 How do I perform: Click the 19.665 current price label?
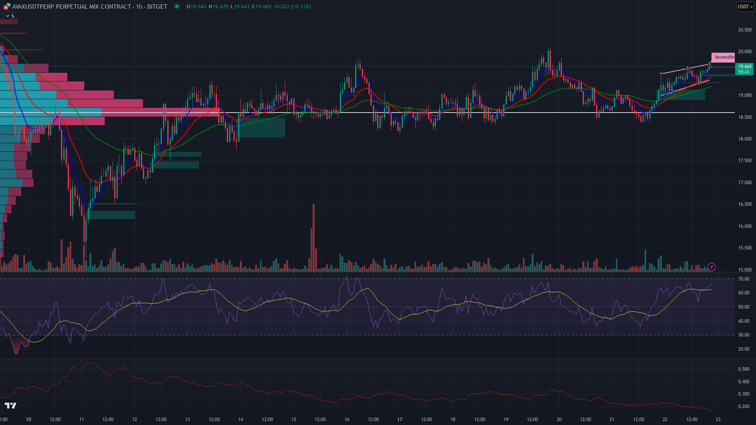[744, 67]
